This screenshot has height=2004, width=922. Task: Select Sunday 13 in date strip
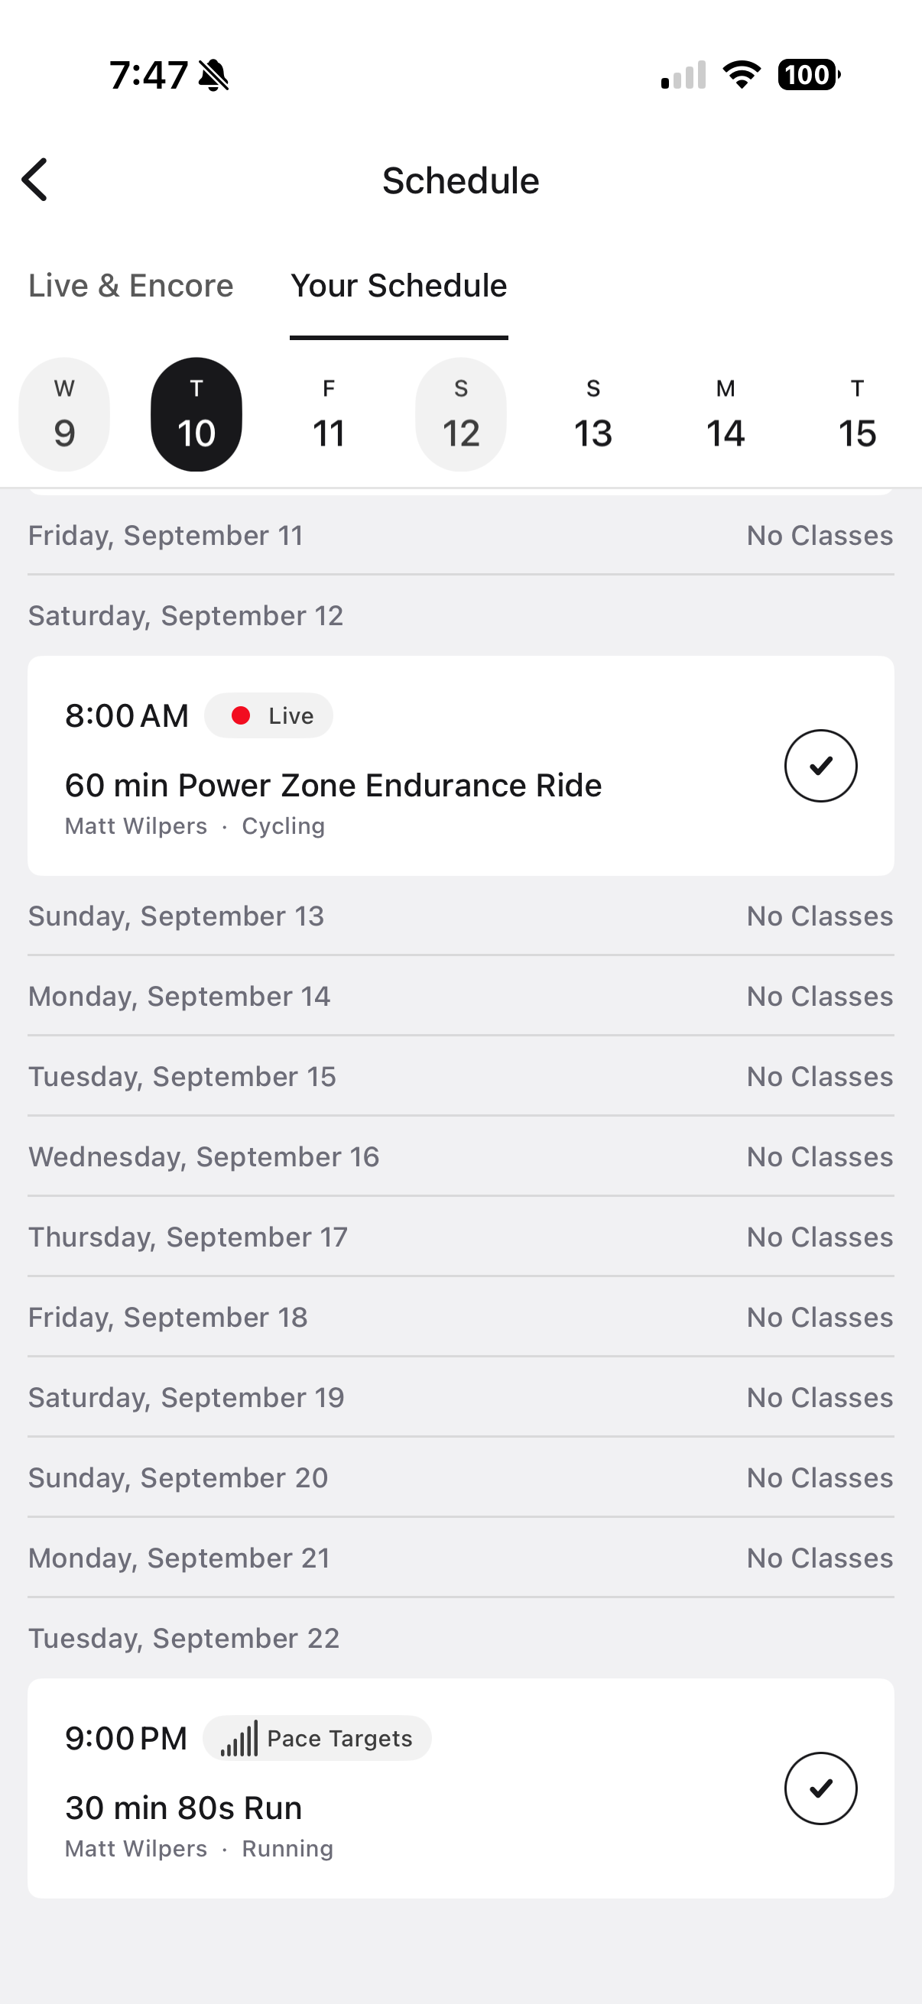point(593,414)
